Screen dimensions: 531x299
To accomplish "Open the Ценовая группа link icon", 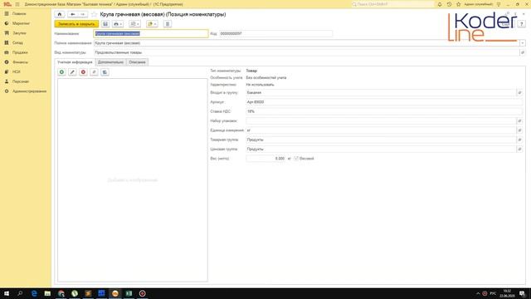I will [x=519, y=149].
